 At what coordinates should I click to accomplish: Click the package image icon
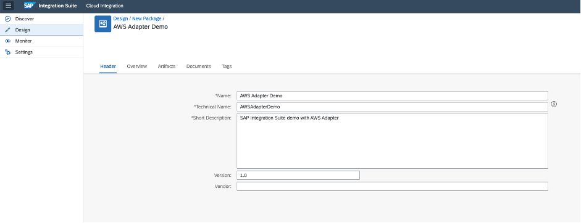click(x=102, y=23)
